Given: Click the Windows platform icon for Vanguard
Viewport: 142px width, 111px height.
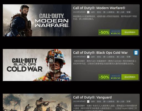Looking at the screenshot, I should tap(88, 102).
